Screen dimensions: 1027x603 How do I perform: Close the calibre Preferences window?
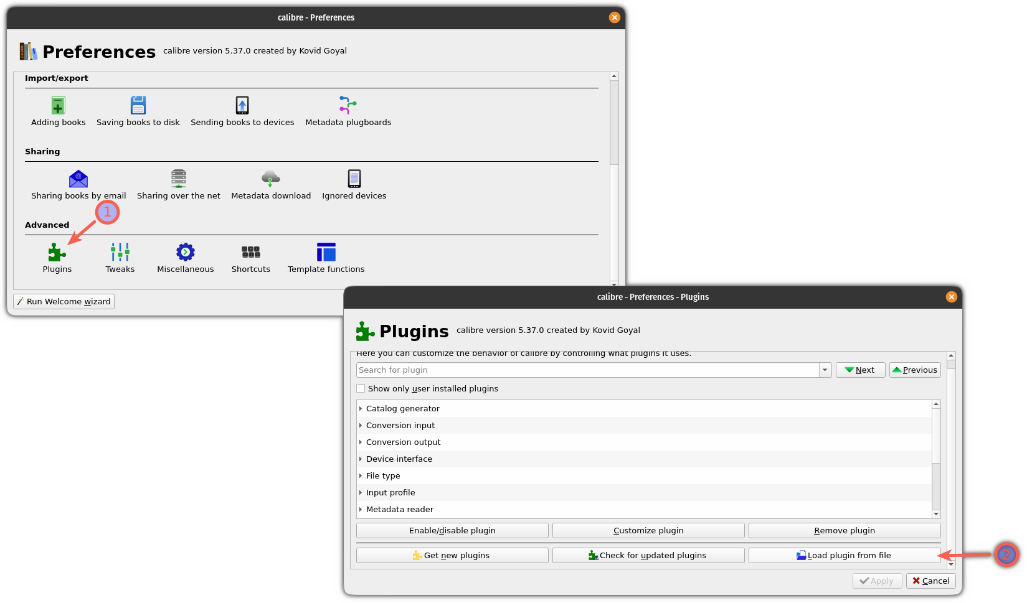tap(615, 17)
